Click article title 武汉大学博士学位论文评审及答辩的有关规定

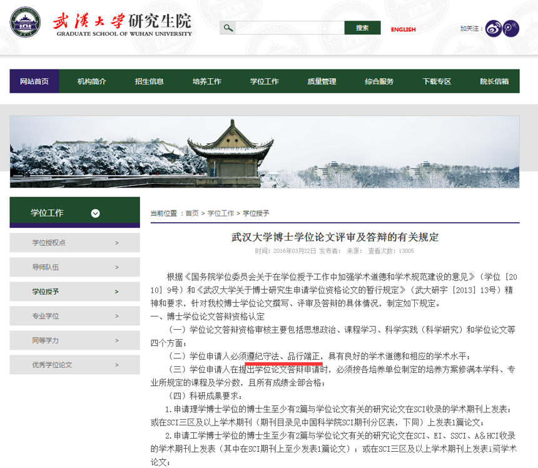coord(335,237)
